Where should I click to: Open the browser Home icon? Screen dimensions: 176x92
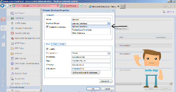(165, 6)
